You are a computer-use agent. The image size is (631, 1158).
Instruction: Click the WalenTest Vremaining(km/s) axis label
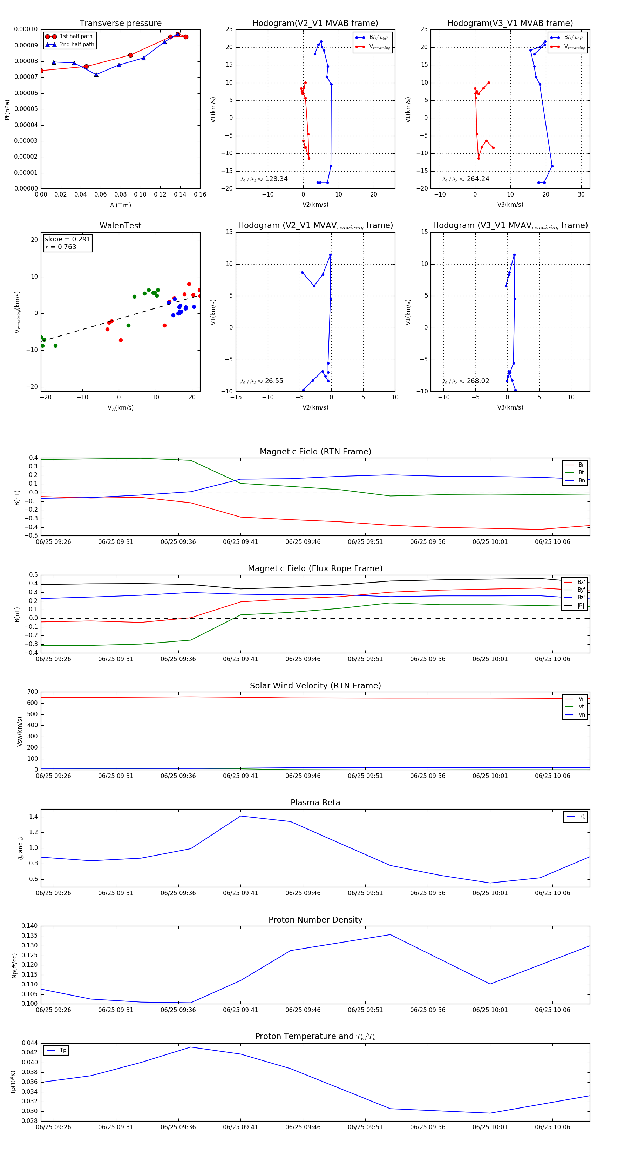coord(17,312)
